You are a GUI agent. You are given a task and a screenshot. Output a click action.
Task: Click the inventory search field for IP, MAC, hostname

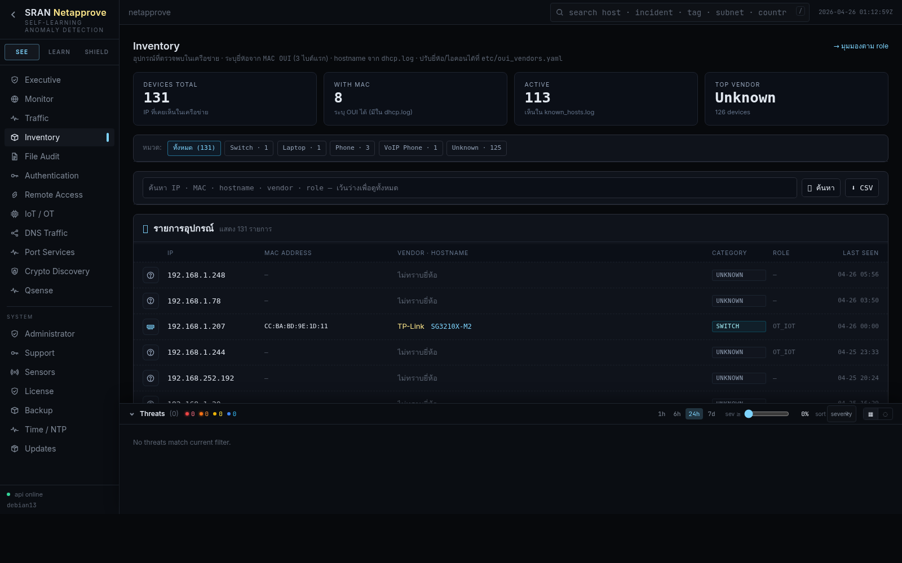469,188
